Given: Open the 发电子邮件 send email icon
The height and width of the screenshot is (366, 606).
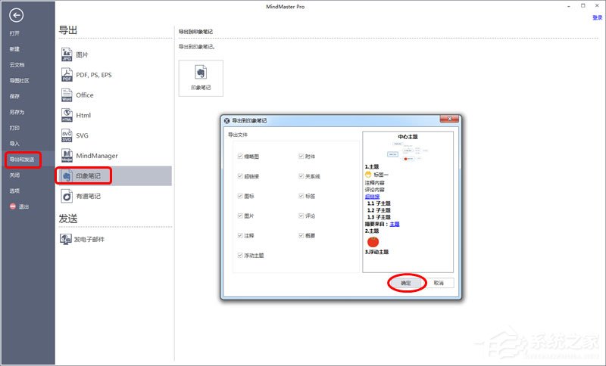Looking at the screenshot, I should click(x=65, y=239).
